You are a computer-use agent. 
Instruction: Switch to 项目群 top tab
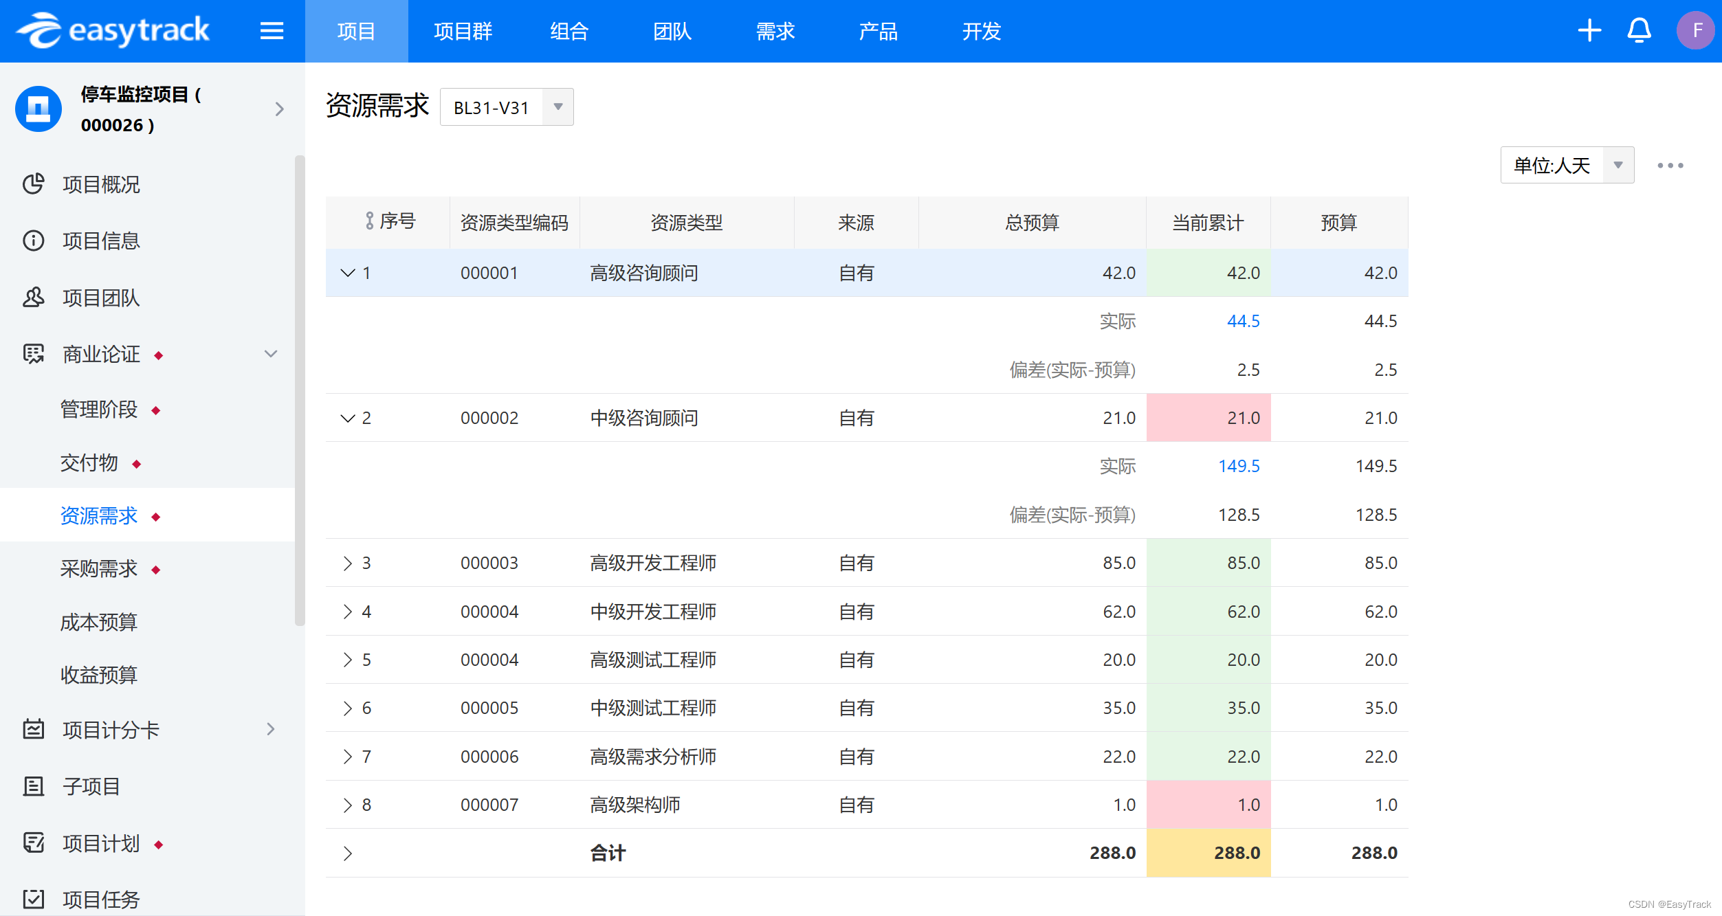point(463,32)
